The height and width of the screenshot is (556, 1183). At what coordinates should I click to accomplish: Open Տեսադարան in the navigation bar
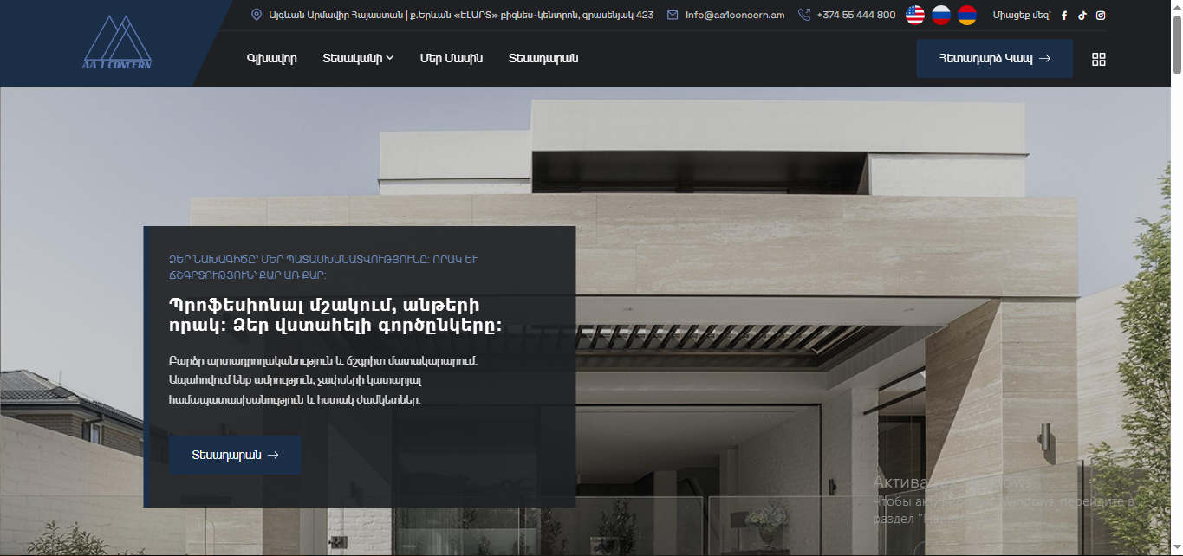click(543, 58)
